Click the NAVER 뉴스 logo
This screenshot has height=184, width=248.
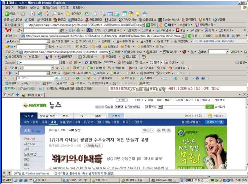pyautogui.click(x=42, y=105)
